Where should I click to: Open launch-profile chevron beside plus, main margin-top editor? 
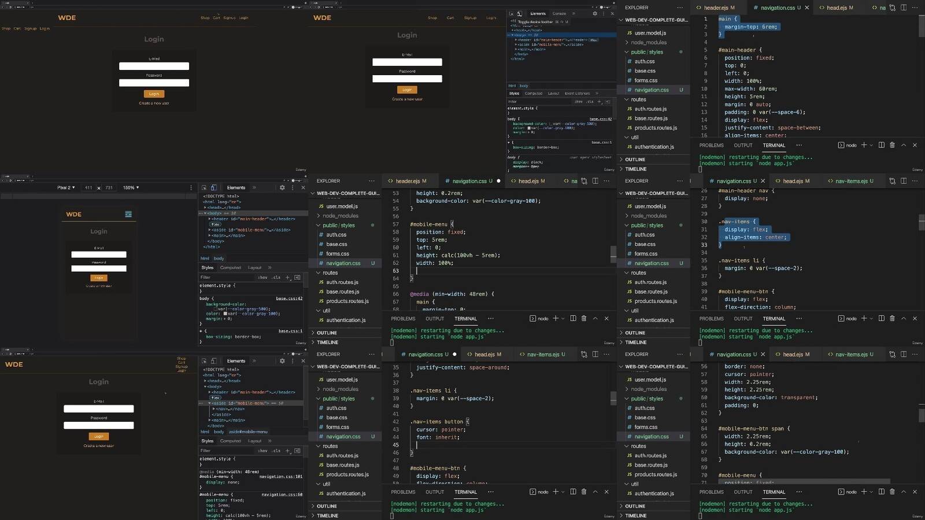(871, 145)
